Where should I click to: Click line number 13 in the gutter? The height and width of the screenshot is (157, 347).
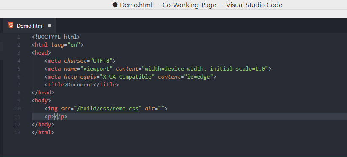pyautogui.click(x=17, y=133)
